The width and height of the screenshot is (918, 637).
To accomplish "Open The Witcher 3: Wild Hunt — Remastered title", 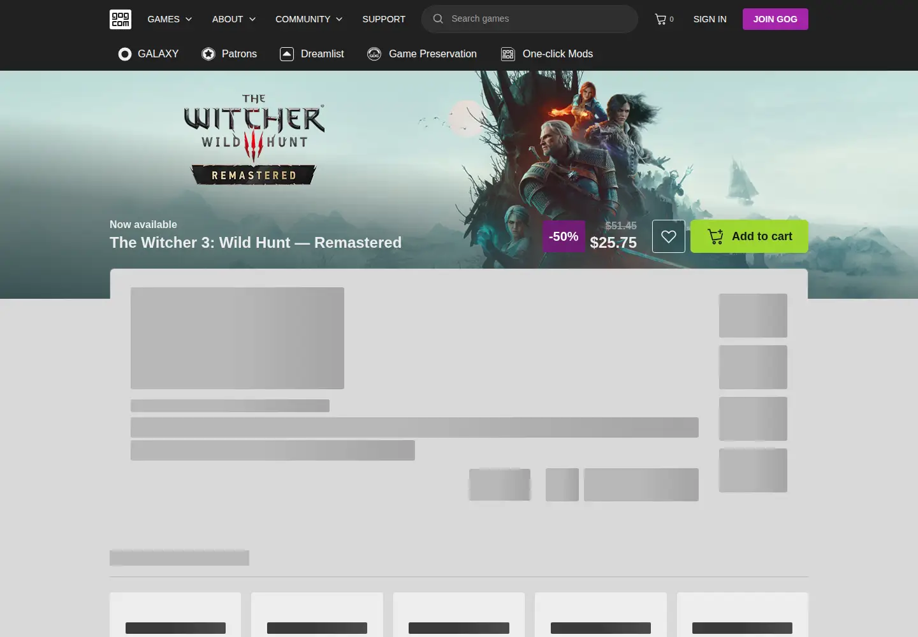I will coord(256,243).
